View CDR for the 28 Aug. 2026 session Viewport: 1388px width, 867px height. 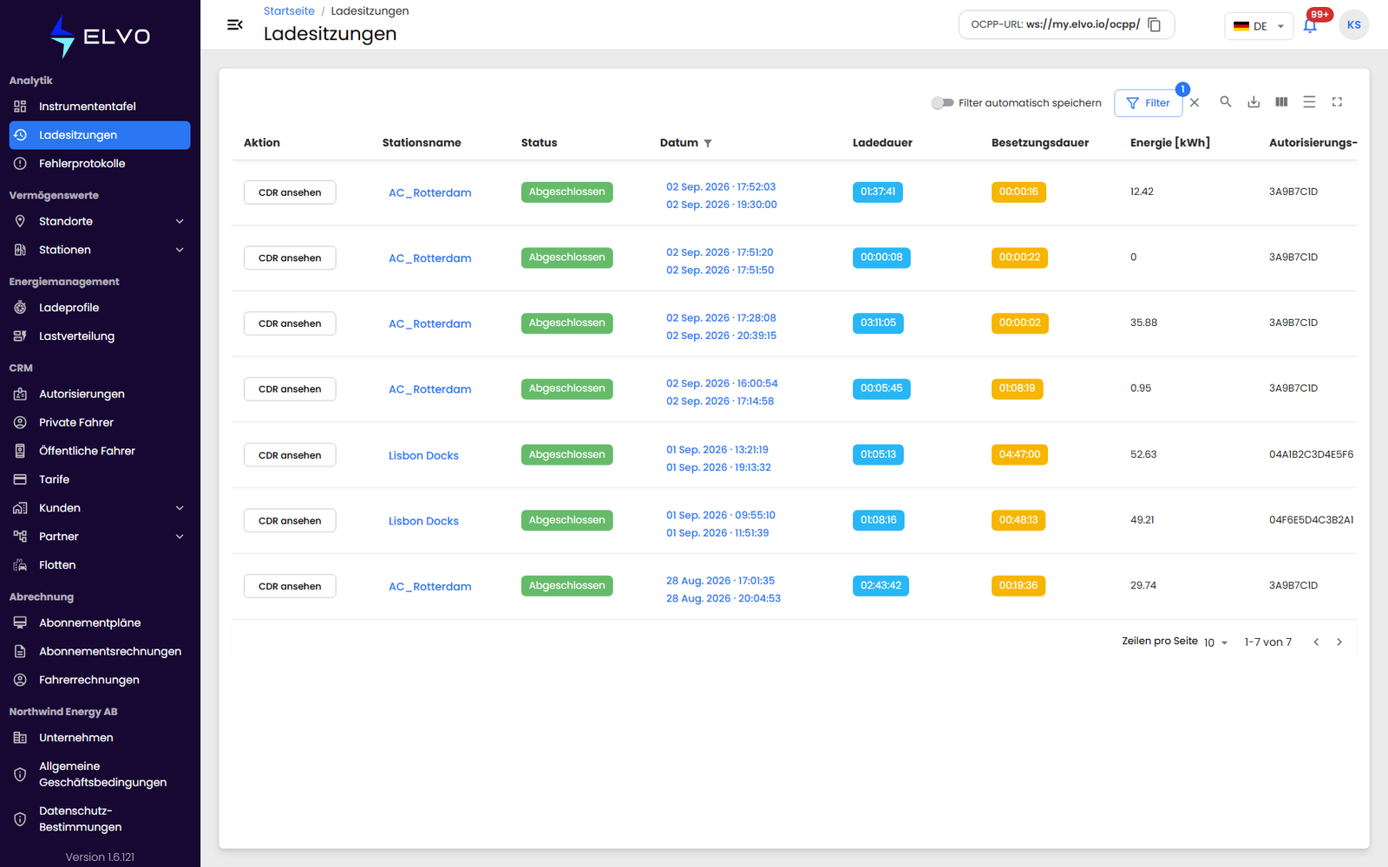(290, 586)
